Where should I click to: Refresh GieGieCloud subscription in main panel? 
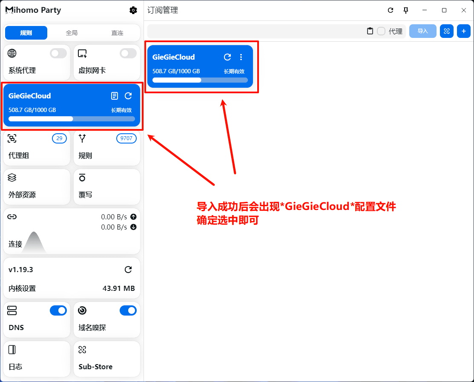pos(227,57)
